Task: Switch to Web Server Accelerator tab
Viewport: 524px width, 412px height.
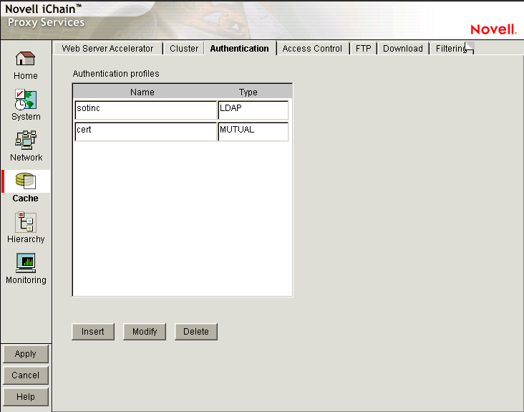Action: (x=107, y=49)
